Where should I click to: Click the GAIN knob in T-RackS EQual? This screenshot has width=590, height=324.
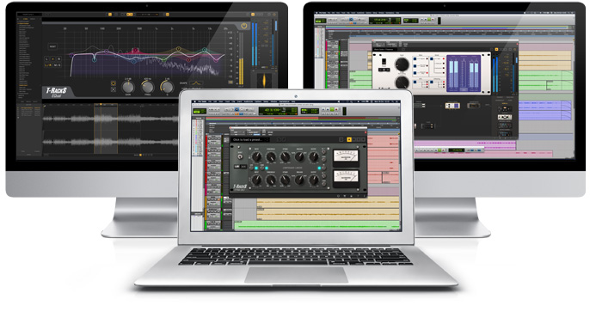coord(128,87)
